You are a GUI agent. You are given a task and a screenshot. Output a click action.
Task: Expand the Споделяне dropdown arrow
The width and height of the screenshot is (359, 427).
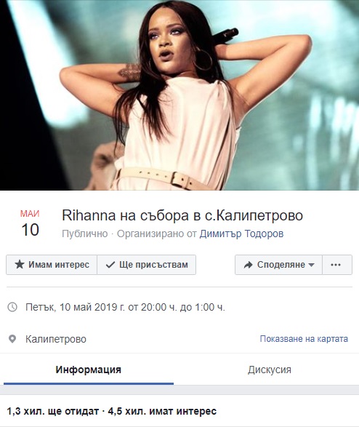[x=312, y=265]
